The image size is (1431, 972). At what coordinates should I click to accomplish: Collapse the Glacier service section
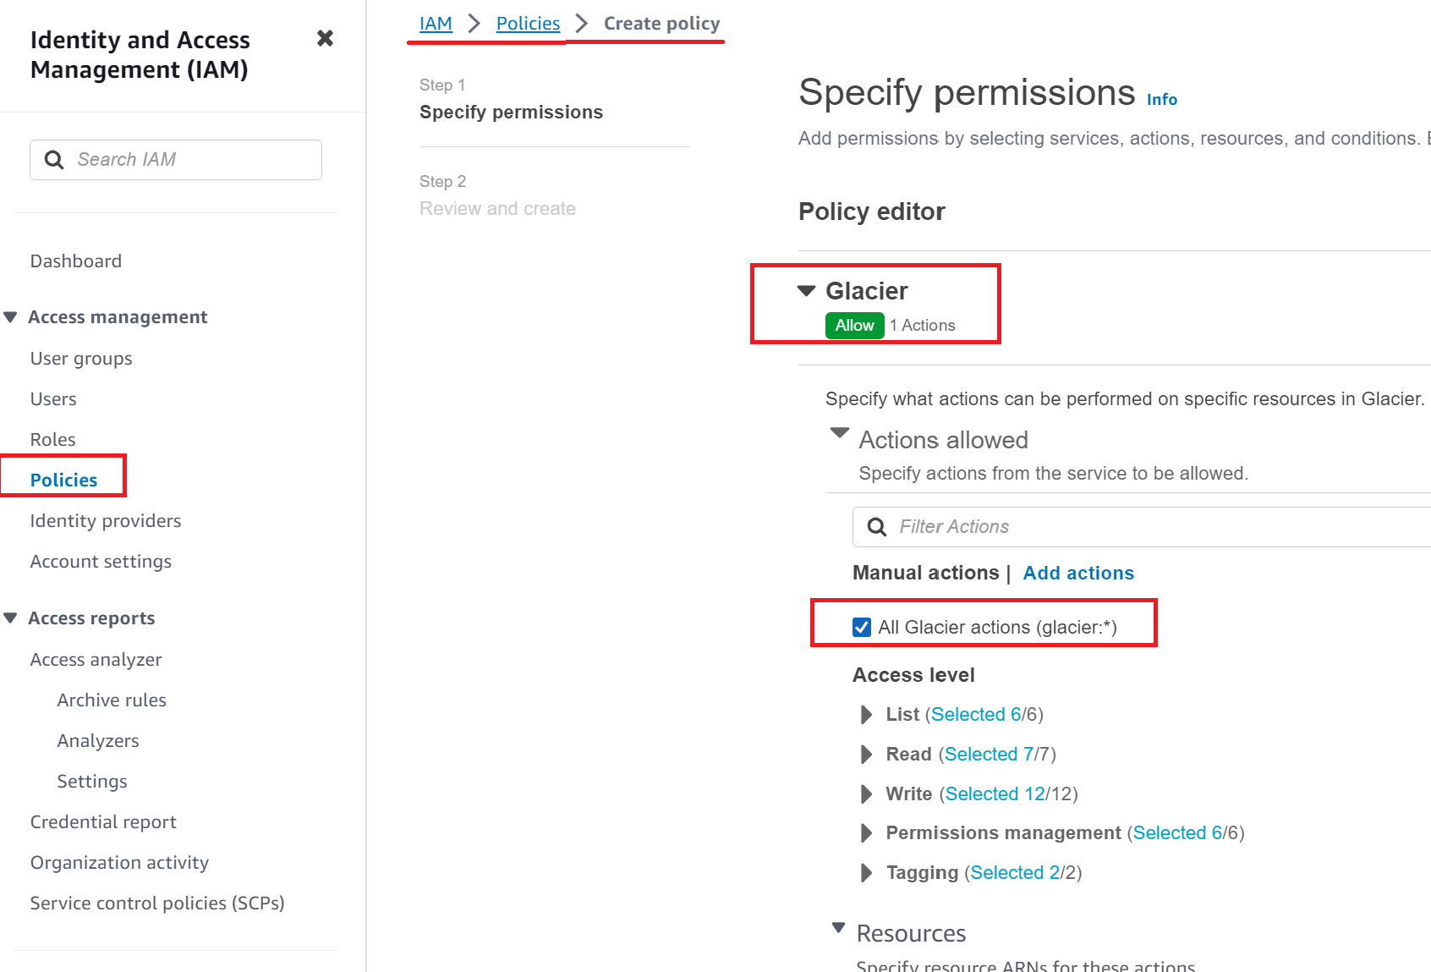coord(807,291)
